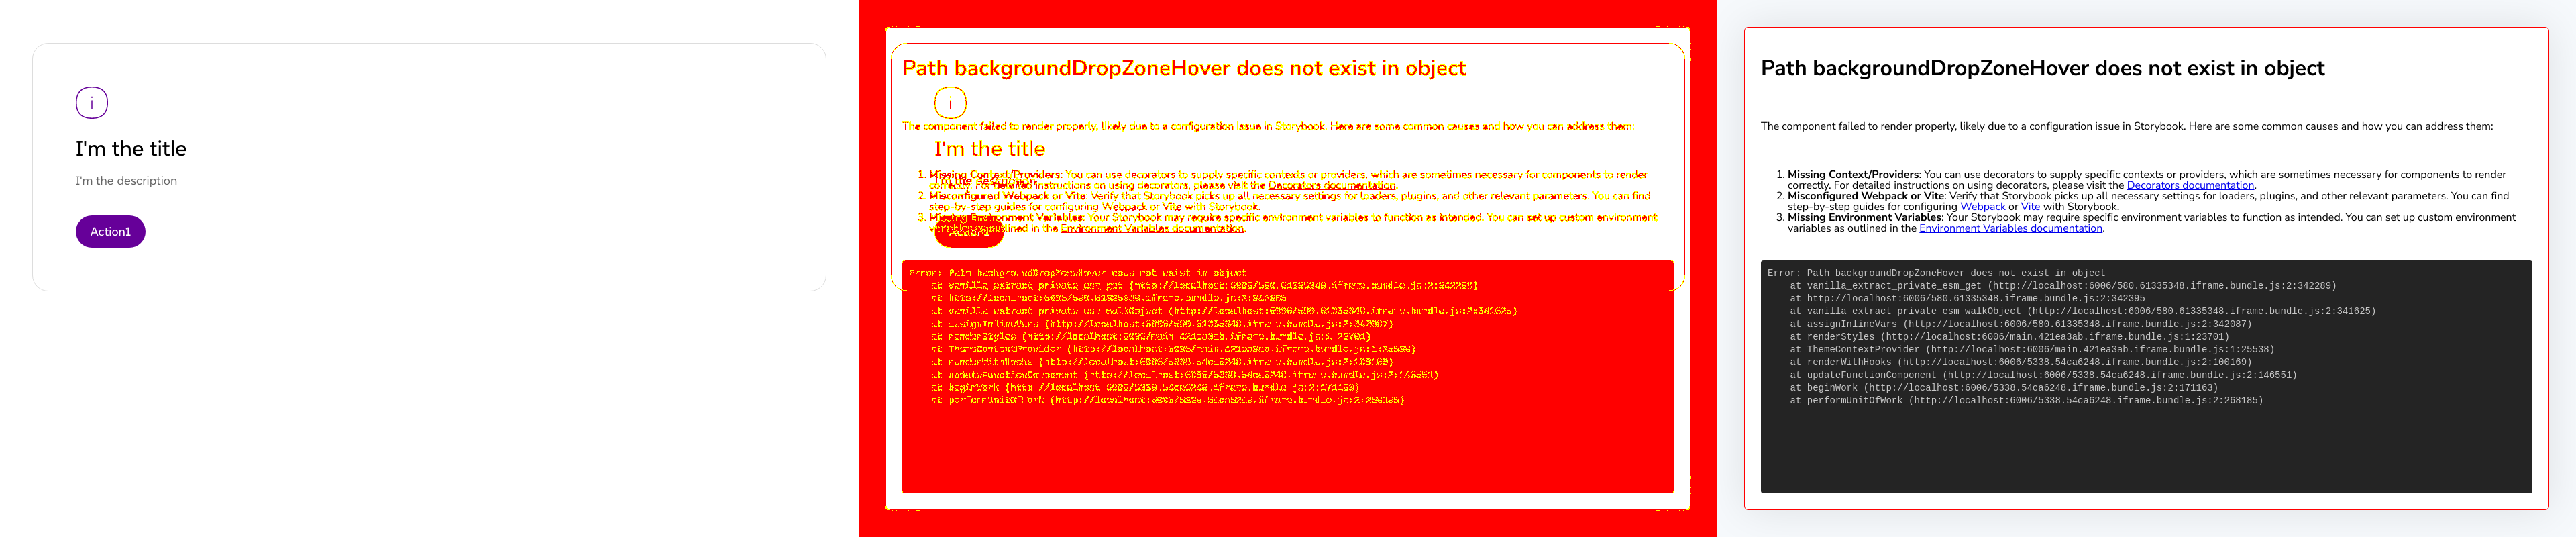Click the red error heading in diff panel

click(x=1184, y=68)
